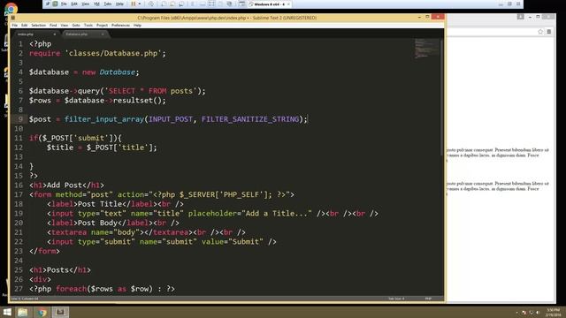Open Chrome menu hamburger icon
The width and height of the screenshot is (566, 318).
[549, 32]
